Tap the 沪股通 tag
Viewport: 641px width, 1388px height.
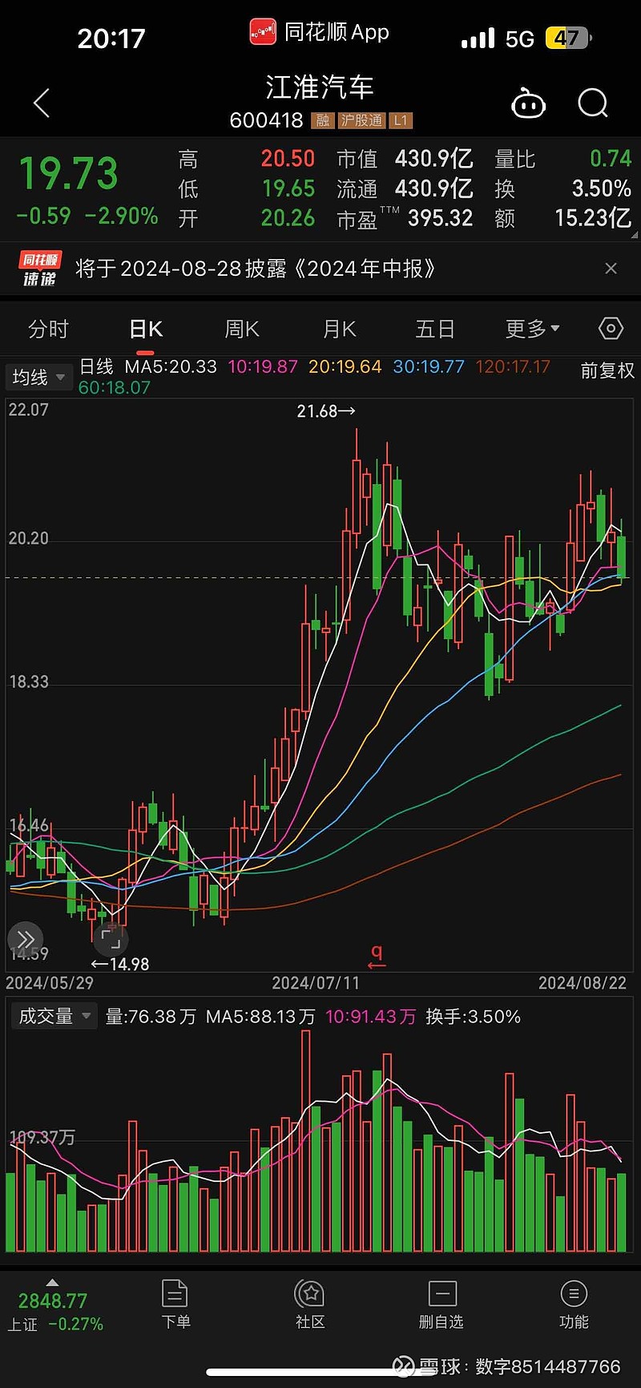tap(361, 121)
